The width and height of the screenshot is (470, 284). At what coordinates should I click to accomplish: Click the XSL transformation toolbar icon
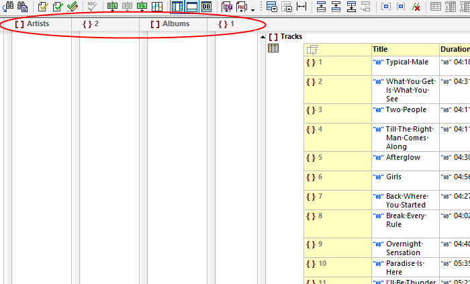pos(111,7)
